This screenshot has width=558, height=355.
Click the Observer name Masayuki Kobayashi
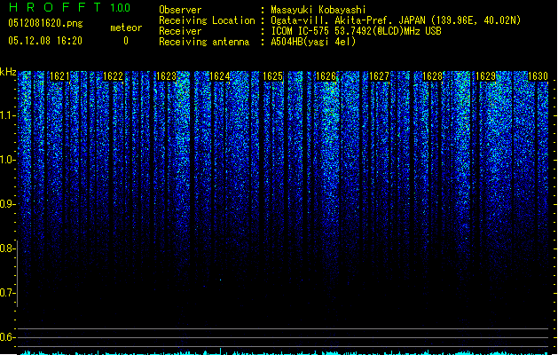pos(318,10)
